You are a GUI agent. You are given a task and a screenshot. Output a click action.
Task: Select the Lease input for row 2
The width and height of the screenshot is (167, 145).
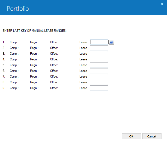[99, 48]
